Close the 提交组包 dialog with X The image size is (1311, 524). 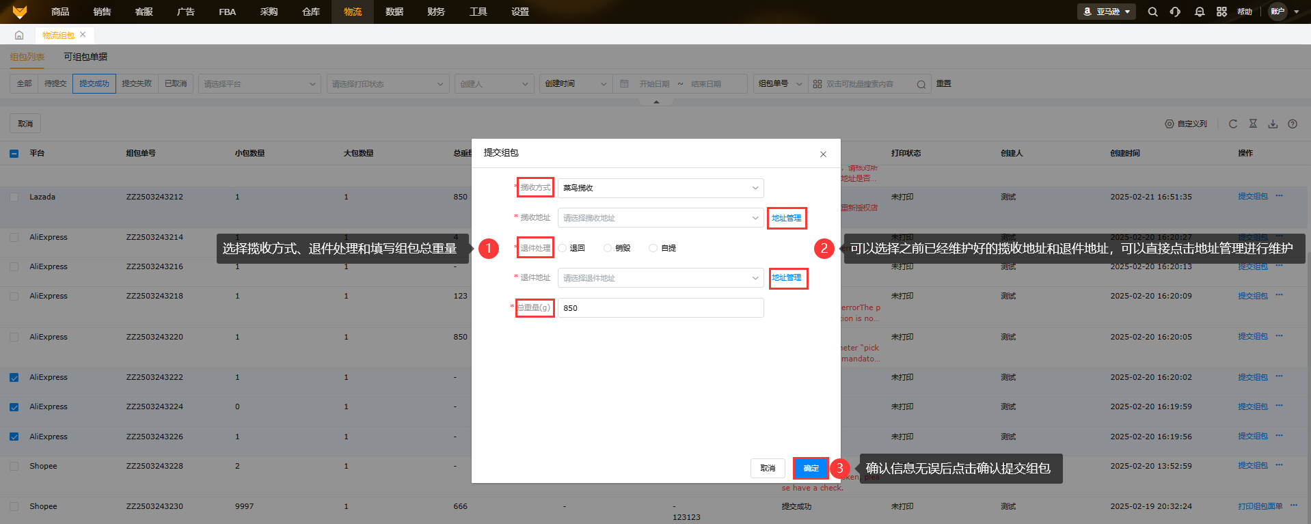point(823,154)
